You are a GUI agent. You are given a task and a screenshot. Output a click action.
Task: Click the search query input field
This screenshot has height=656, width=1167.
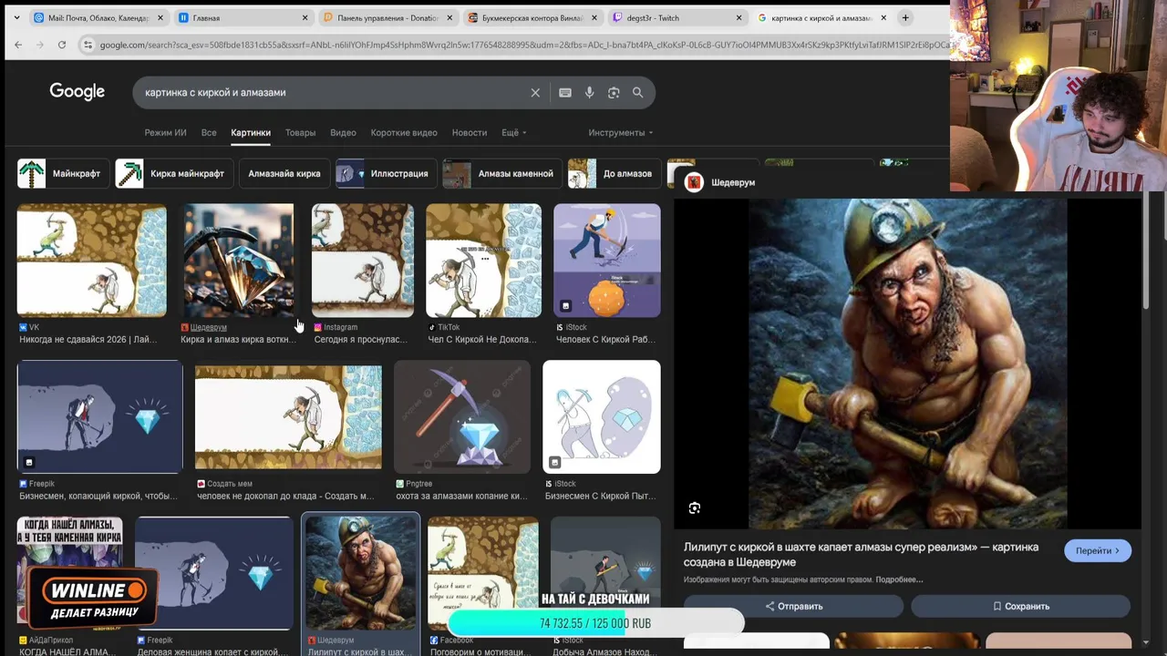pyautogui.click(x=333, y=93)
